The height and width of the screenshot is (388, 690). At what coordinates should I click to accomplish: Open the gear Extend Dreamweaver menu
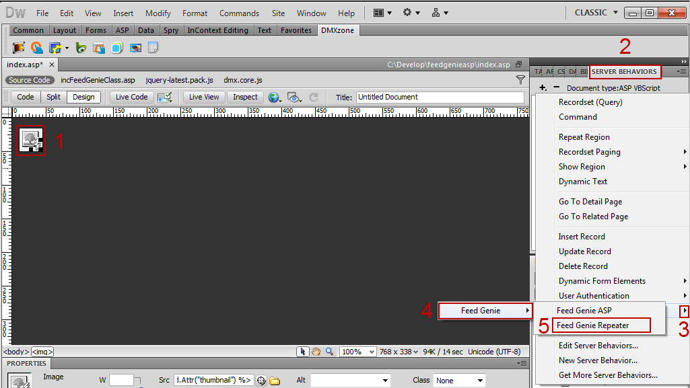pos(411,13)
